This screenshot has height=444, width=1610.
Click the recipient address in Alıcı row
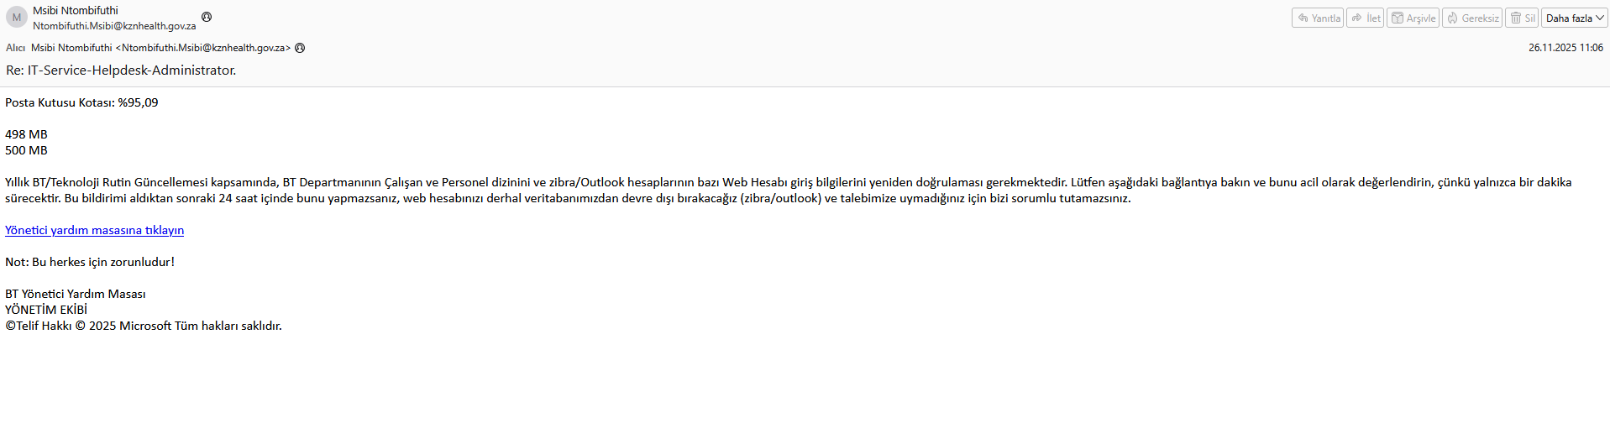(x=160, y=48)
